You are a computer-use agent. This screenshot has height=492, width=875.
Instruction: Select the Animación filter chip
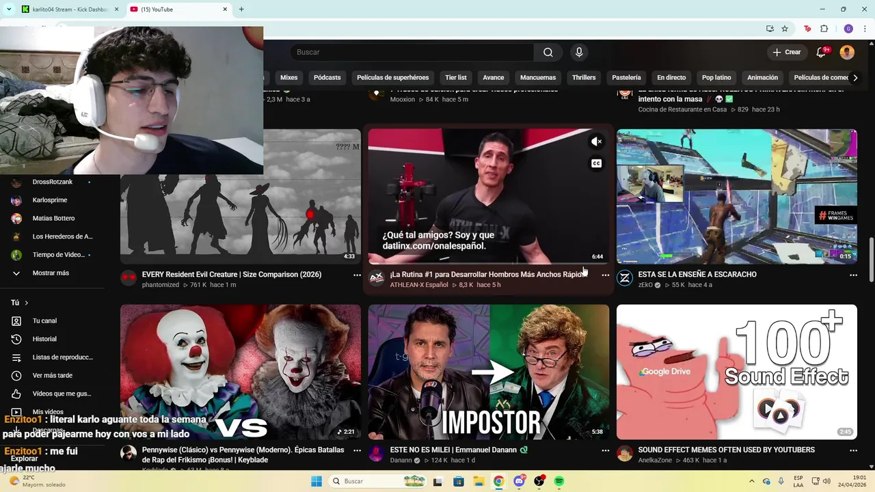pyautogui.click(x=763, y=78)
